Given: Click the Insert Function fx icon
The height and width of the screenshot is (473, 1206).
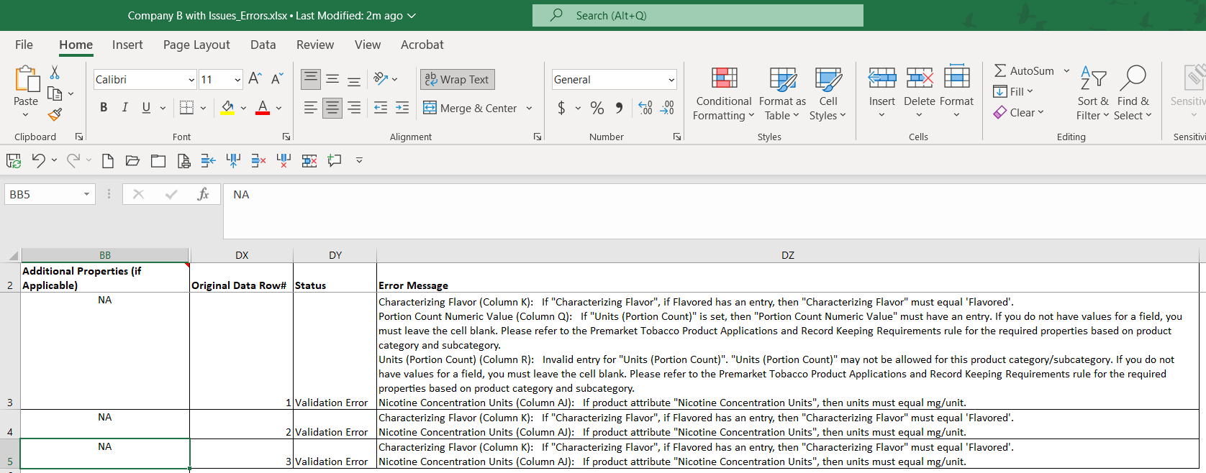Looking at the screenshot, I should 203,194.
